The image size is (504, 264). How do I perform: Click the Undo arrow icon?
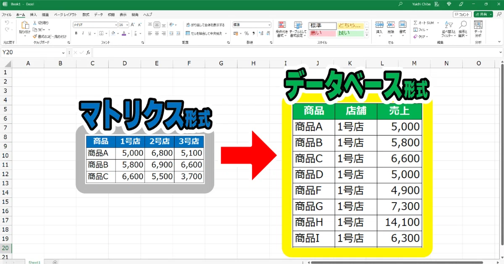[7, 23]
